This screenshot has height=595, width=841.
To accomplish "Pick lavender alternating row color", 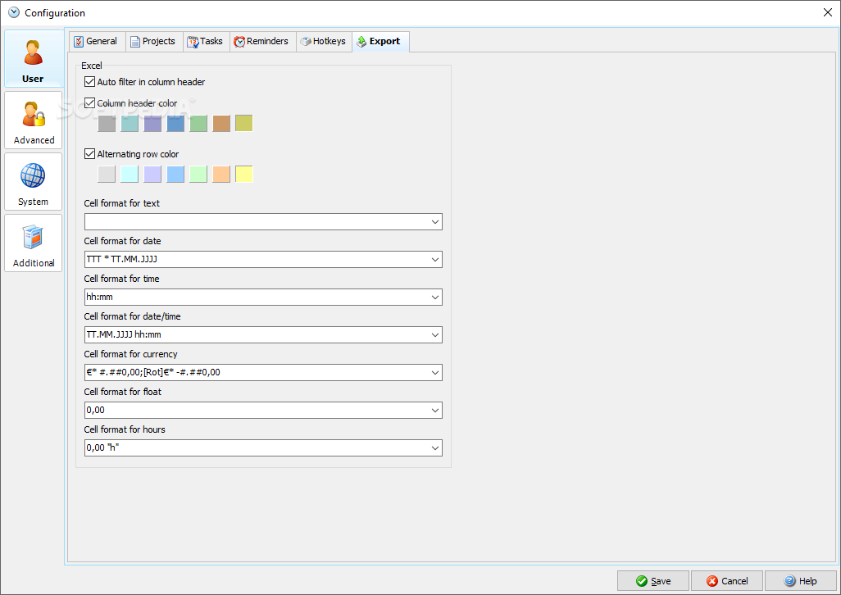I will pyautogui.click(x=152, y=175).
